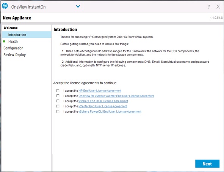Click 'Accept the license agreements to continue' text
Viewport: 224px width, 172px height.
85,83
